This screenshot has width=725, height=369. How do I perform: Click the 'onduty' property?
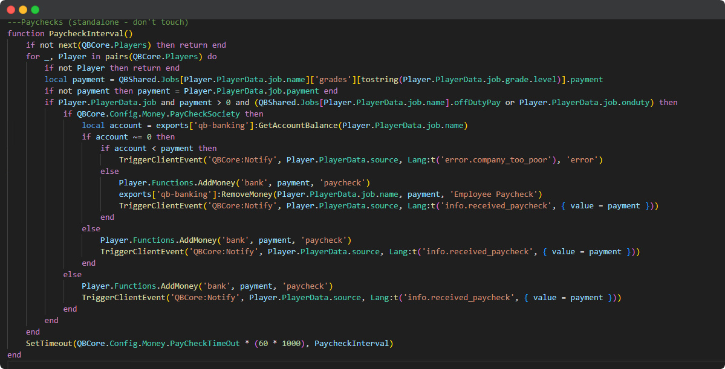pos(636,103)
